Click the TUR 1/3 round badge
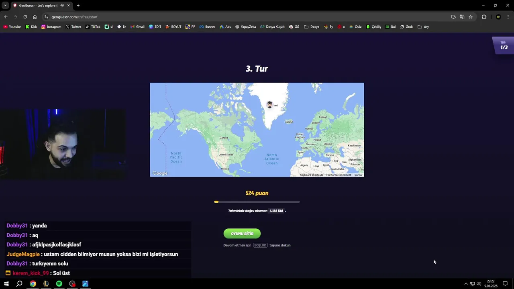 point(504,45)
